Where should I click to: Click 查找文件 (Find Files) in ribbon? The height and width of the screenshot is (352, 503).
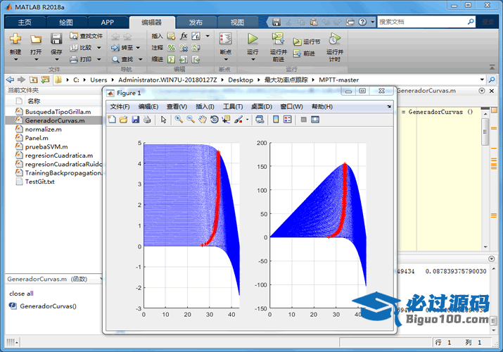tap(87, 36)
